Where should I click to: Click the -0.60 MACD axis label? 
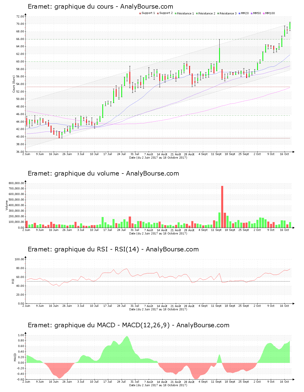[x=20, y=379]
